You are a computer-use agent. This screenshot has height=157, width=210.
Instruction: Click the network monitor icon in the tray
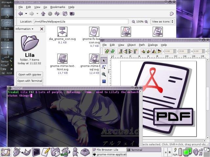(187, 152)
